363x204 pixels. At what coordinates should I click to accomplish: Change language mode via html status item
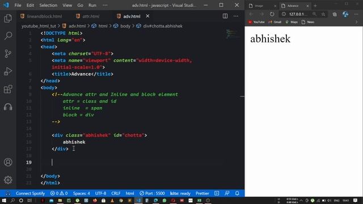point(130,193)
